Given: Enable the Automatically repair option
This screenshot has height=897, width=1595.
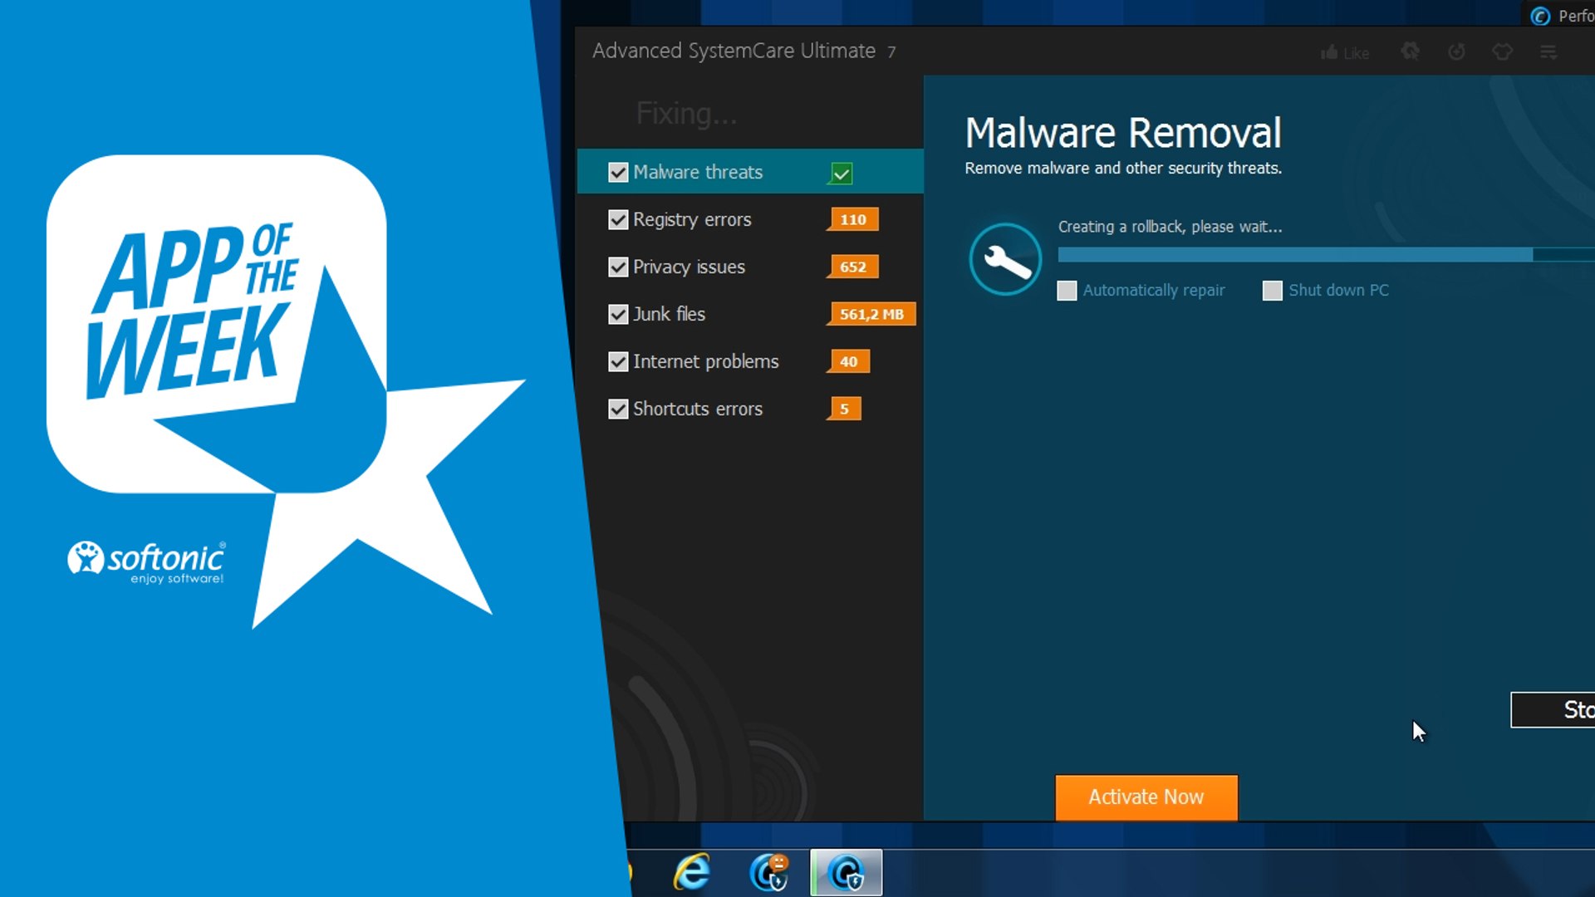Looking at the screenshot, I should [1067, 290].
